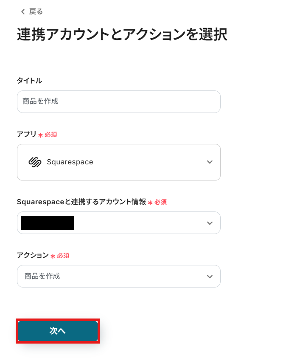Click 必須 marker next to account info label
This screenshot has width=283, height=358.
[160, 202]
